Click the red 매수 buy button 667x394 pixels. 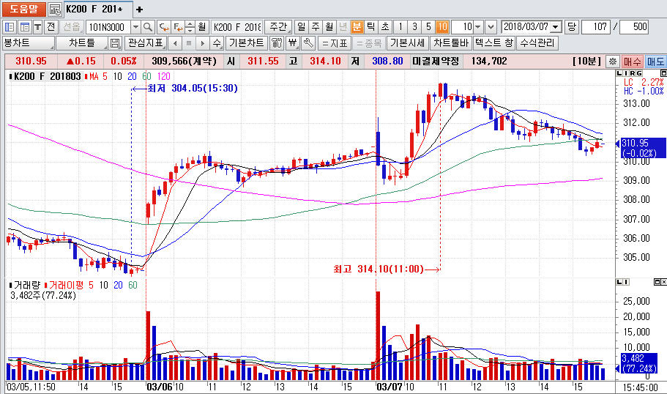click(x=633, y=61)
